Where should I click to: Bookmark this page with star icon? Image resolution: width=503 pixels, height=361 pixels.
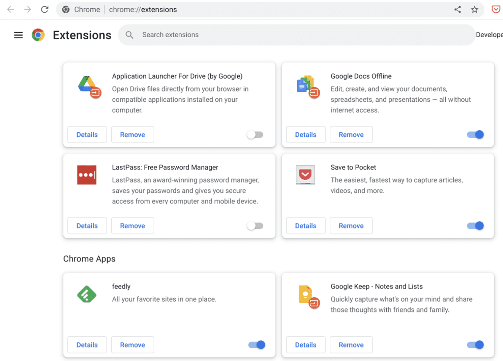coord(474,9)
